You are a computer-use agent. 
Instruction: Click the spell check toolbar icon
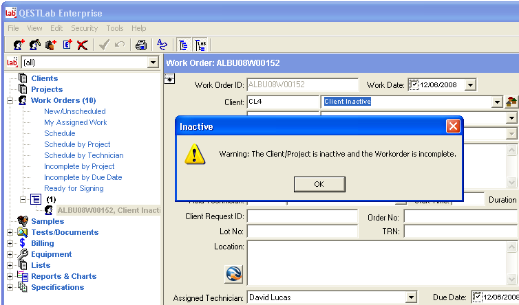coord(162,45)
